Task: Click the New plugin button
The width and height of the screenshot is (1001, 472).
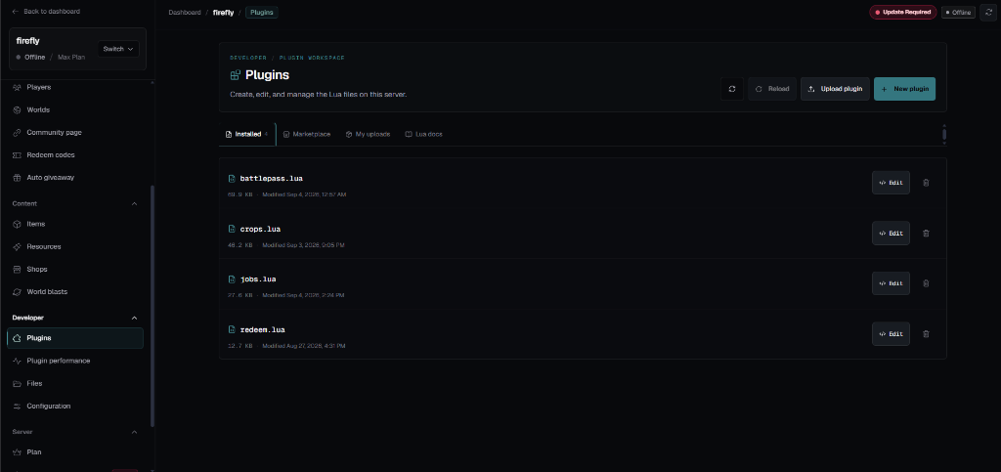Action: click(x=904, y=89)
